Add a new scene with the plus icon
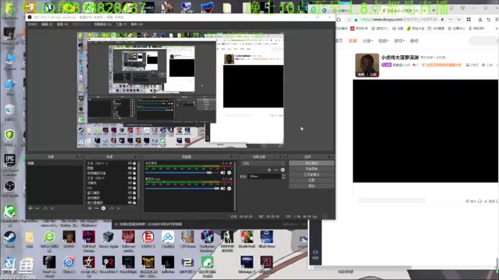 [30, 208]
